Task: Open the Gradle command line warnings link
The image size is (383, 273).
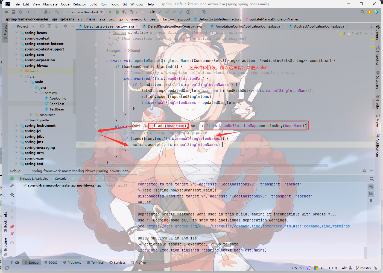Action: (248, 226)
